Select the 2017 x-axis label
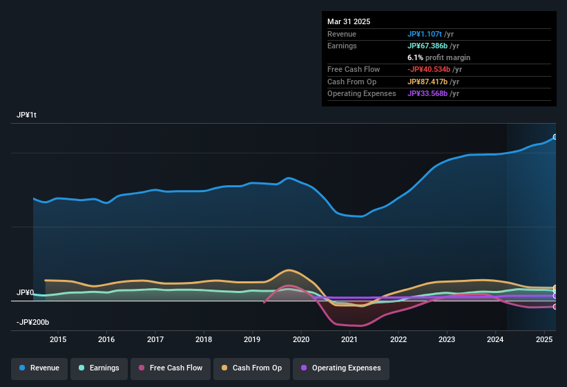 click(x=155, y=339)
